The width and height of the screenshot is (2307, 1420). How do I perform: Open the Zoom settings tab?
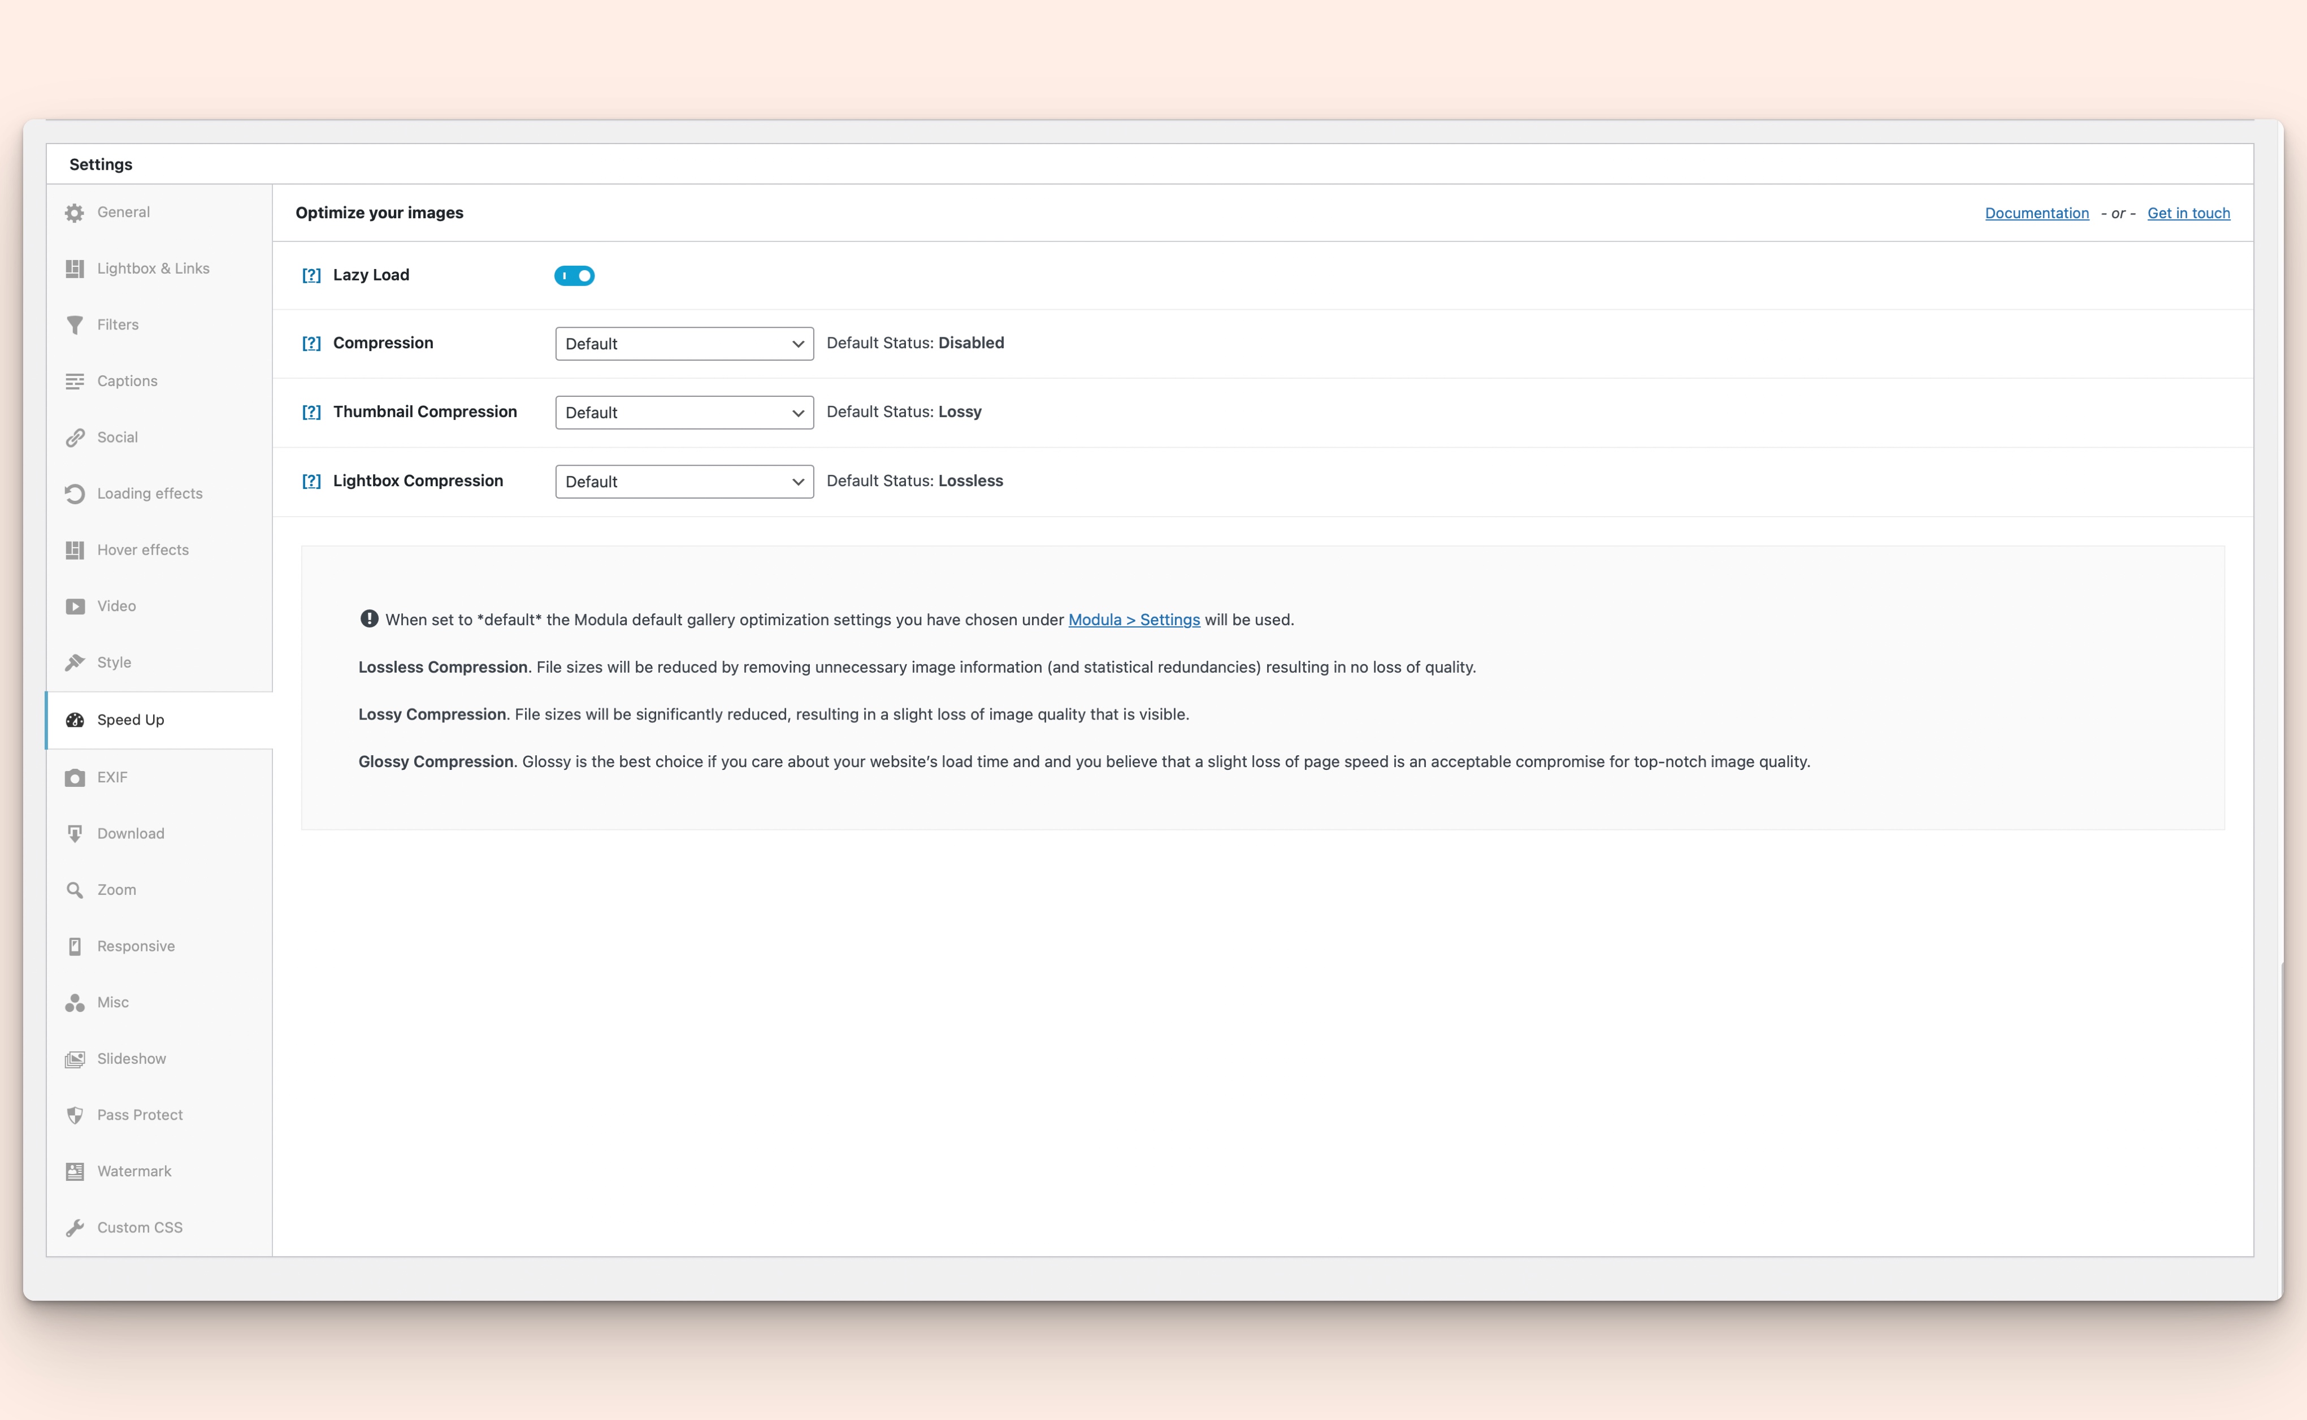159,890
